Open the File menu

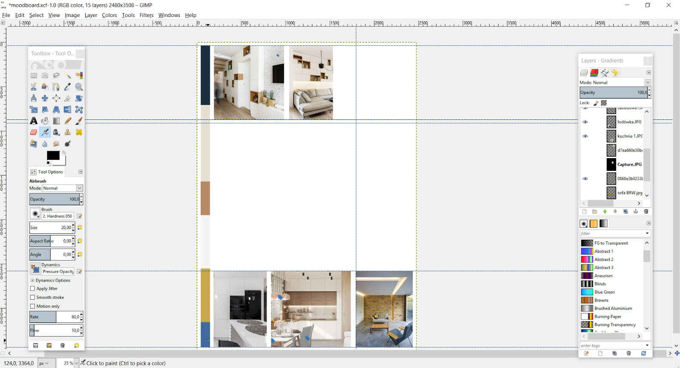coord(6,15)
